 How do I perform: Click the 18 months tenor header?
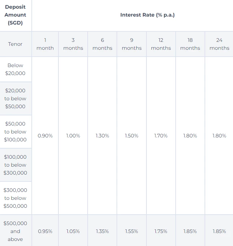[190, 44]
